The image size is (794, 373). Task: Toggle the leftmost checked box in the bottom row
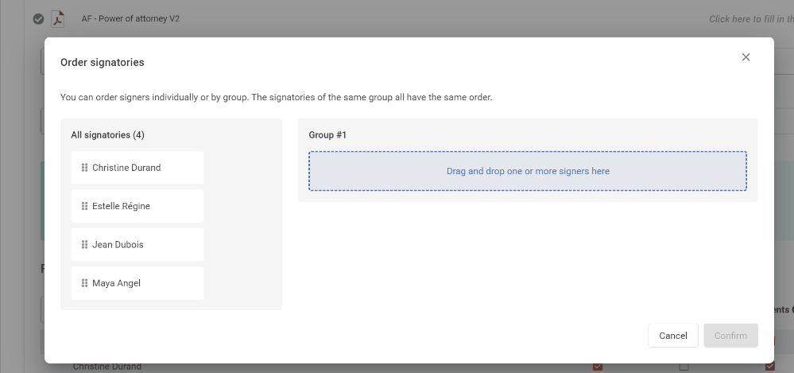598,367
